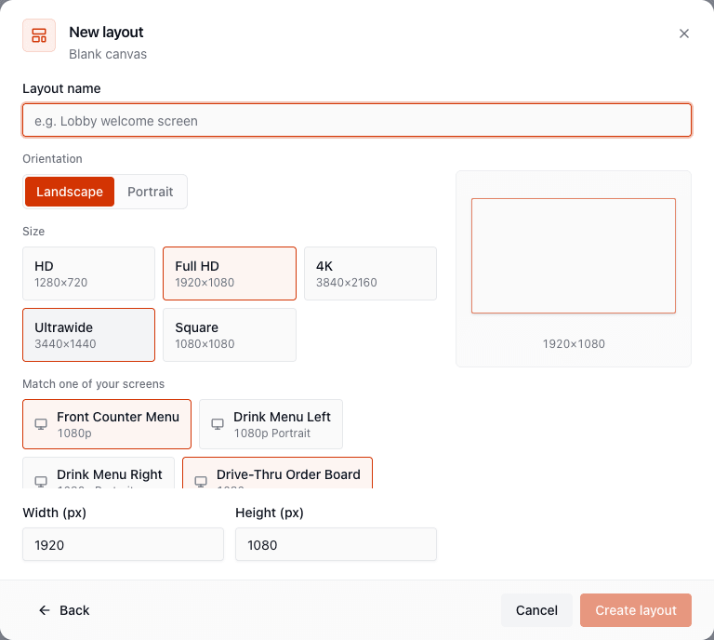Choose the Ultrawide 3440×1440 size

(89, 335)
